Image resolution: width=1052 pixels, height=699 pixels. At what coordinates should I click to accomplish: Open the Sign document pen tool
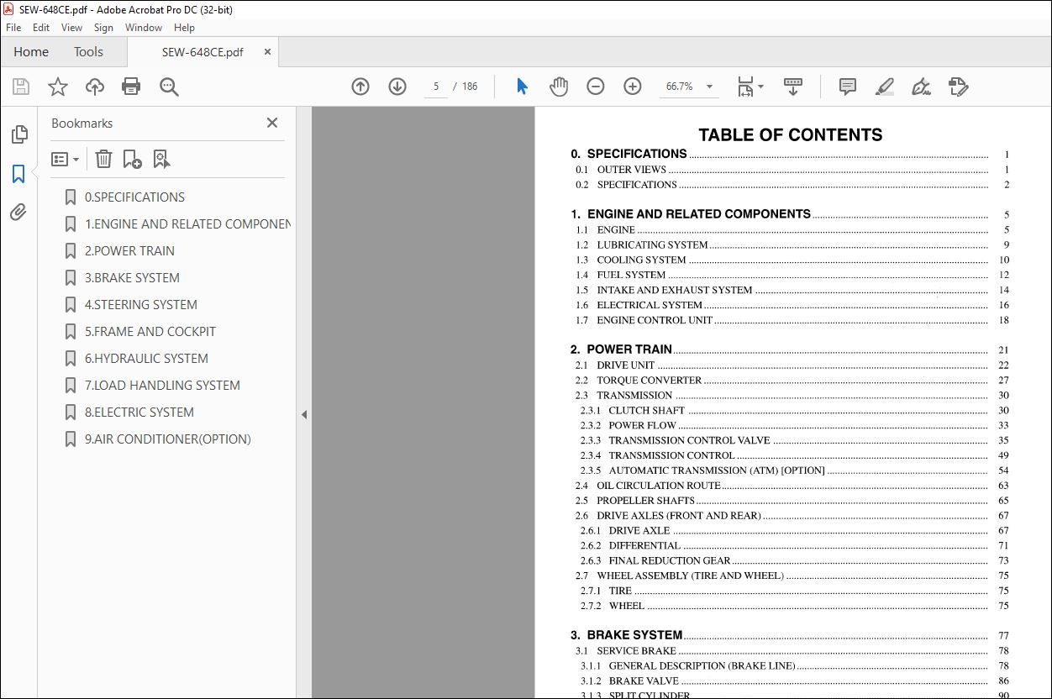pyautogui.click(x=921, y=87)
